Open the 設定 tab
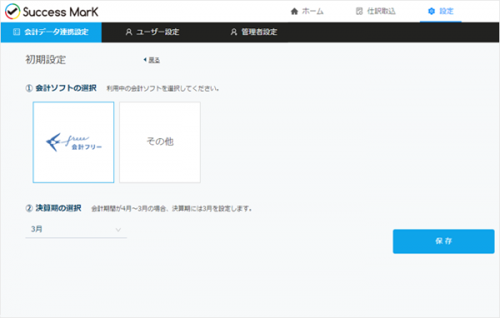This screenshot has width=500, height=318. coord(441,12)
